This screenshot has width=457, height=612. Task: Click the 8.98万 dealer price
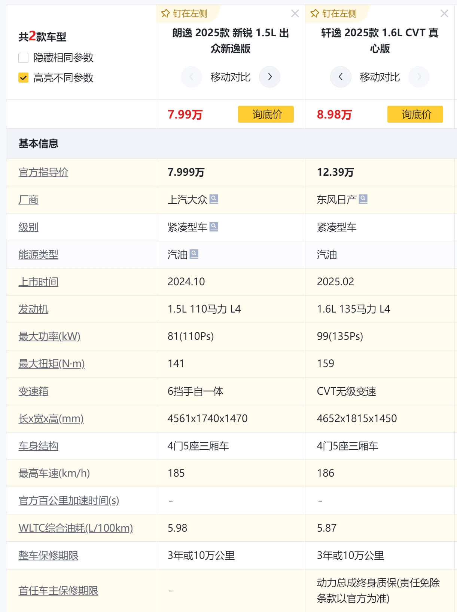[334, 114]
